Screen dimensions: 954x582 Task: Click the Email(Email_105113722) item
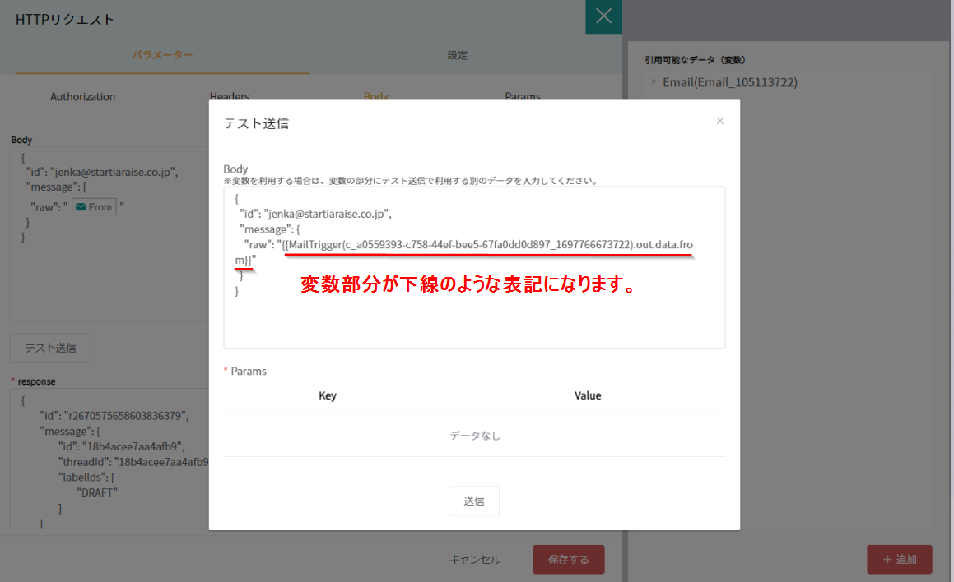729,82
